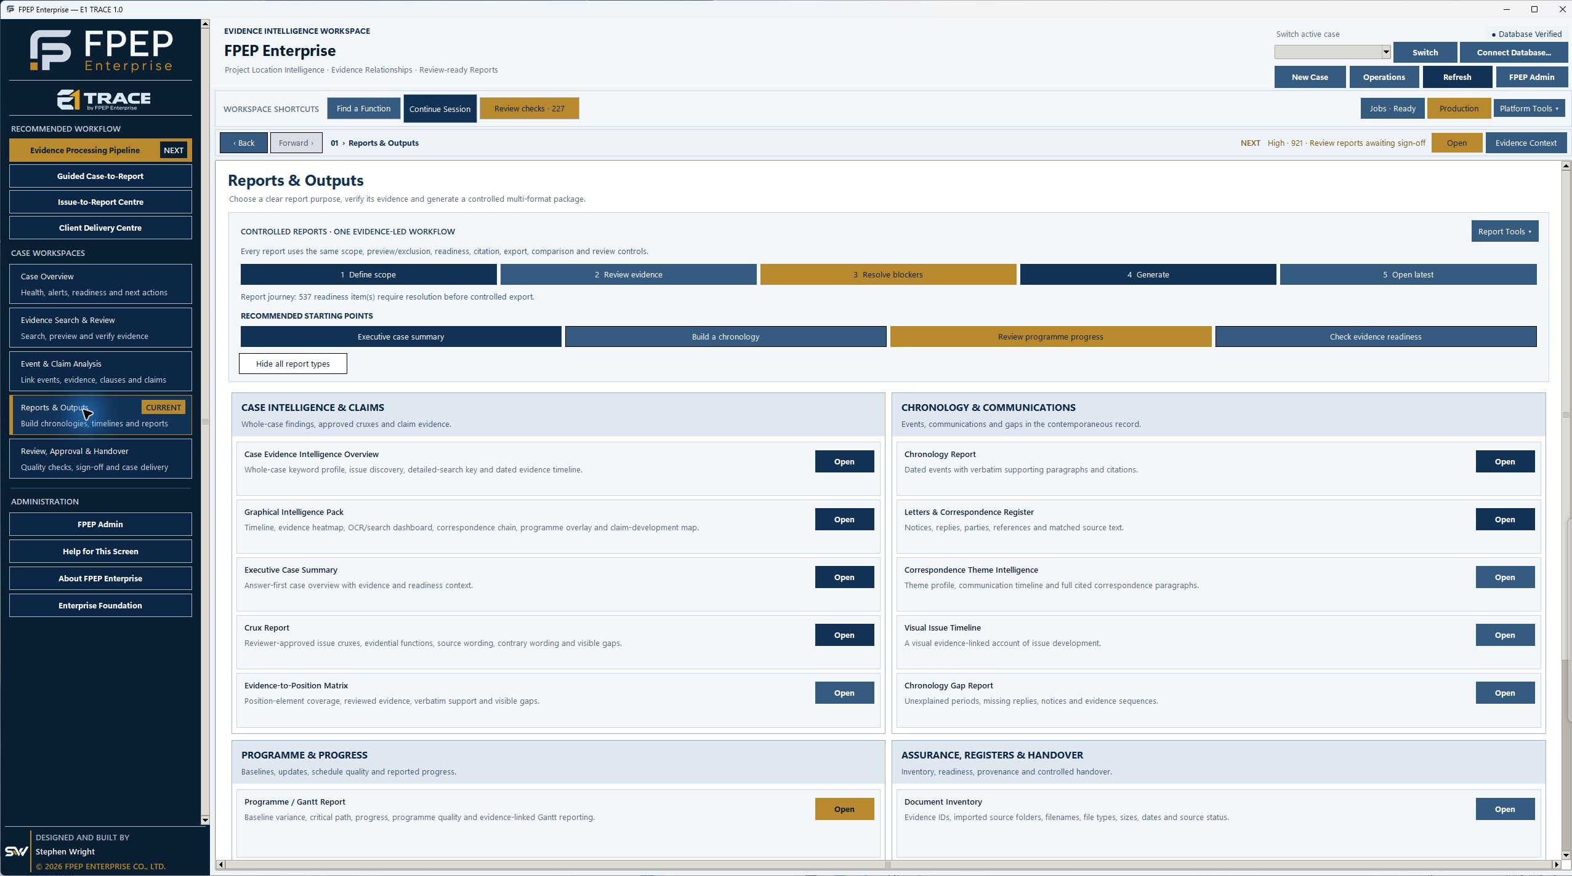This screenshot has width=1572, height=876.
Task: Open Guided Case-to-Report
Action: pyautogui.click(x=100, y=176)
